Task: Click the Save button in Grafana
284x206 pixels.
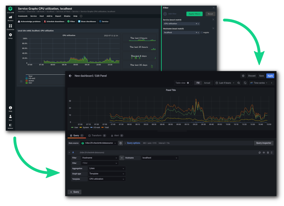Action: coord(261,76)
